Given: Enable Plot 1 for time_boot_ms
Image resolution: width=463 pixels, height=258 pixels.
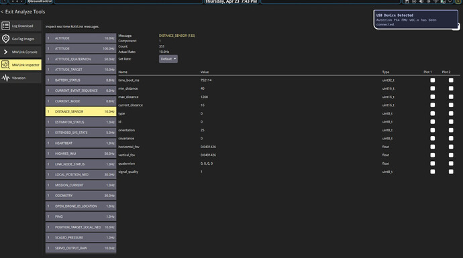Looking at the screenshot, I should pyautogui.click(x=432, y=80).
